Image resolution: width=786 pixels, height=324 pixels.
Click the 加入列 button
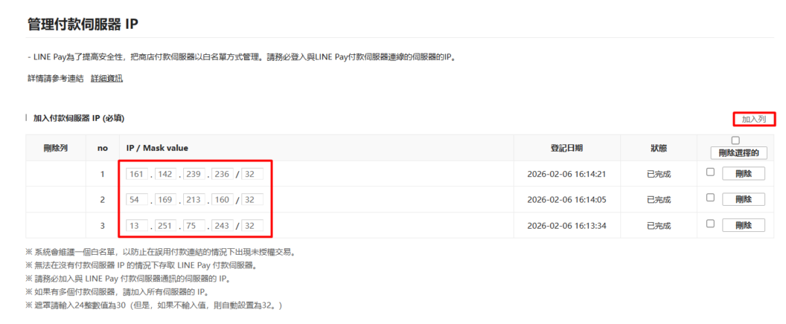(x=753, y=119)
